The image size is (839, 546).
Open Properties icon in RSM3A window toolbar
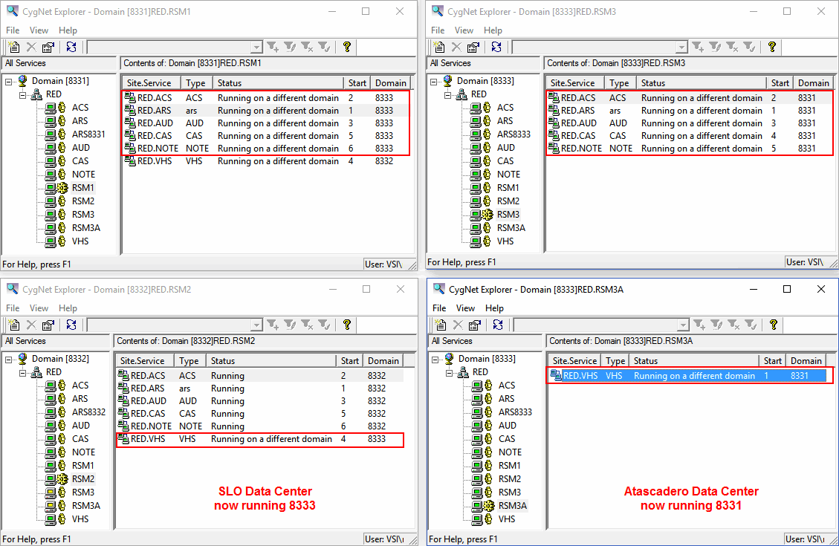475,325
